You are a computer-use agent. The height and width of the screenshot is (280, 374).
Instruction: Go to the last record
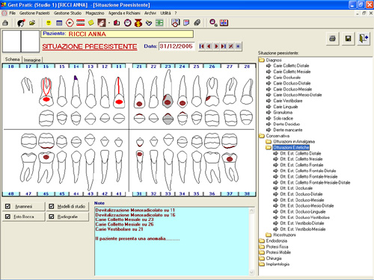[x=224, y=46]
